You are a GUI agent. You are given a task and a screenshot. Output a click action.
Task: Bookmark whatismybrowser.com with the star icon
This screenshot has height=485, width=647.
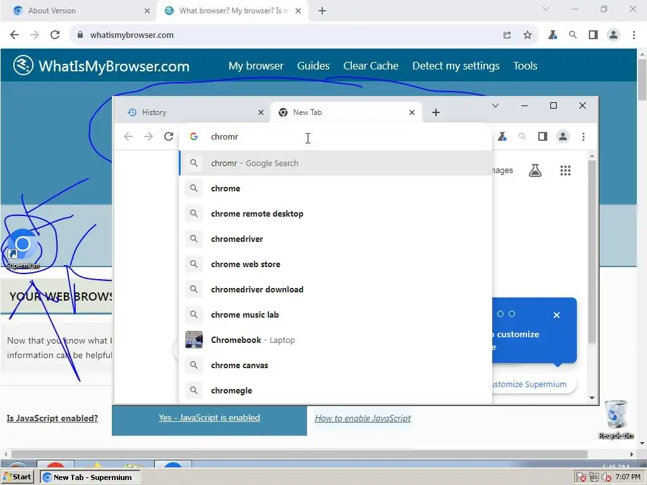[x=528, y=35]
